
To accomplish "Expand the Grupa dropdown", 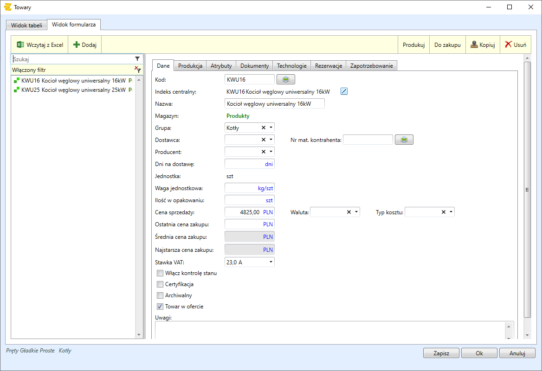I will [x=271, y=128].
